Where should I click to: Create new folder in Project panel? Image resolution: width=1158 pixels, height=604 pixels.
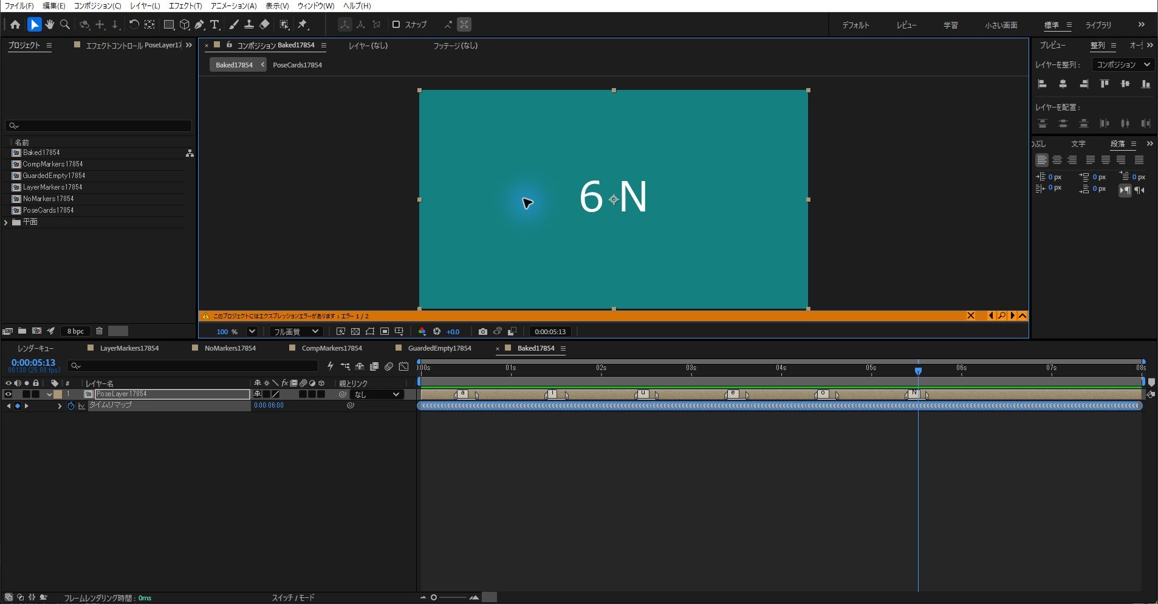pyautogui.click(x=22, y=331)
